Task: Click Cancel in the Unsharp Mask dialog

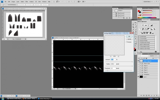Action: [x=129, y=39]
